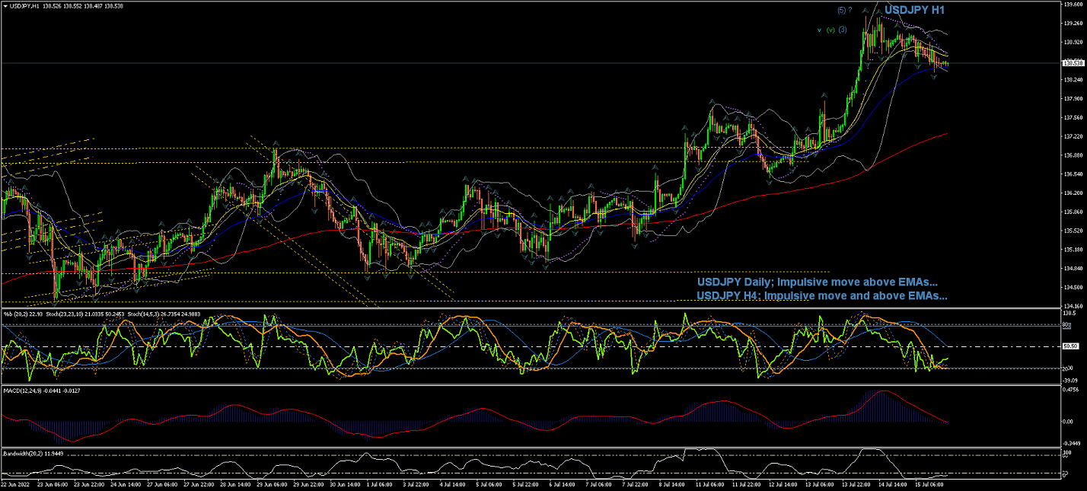Screen dimensions: 1087x491
Task: Click the 138.920 price axis value
Action: (x=1072, y=42)
